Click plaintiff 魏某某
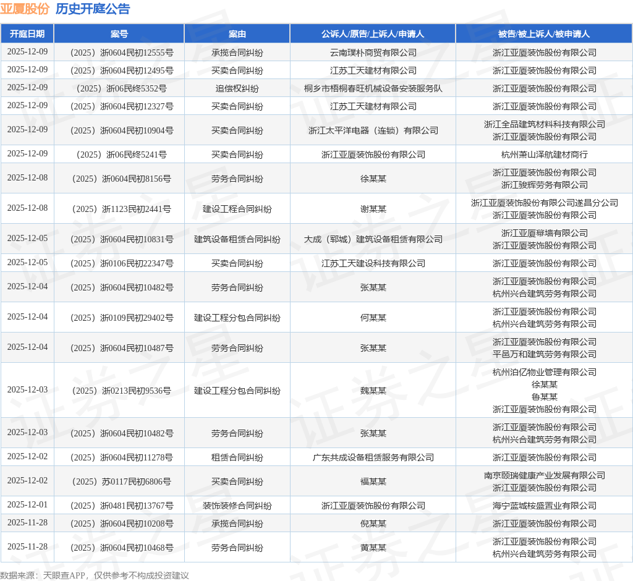This screenshot has height=581, width=633. pyautogui.click(x=373, y=391)
